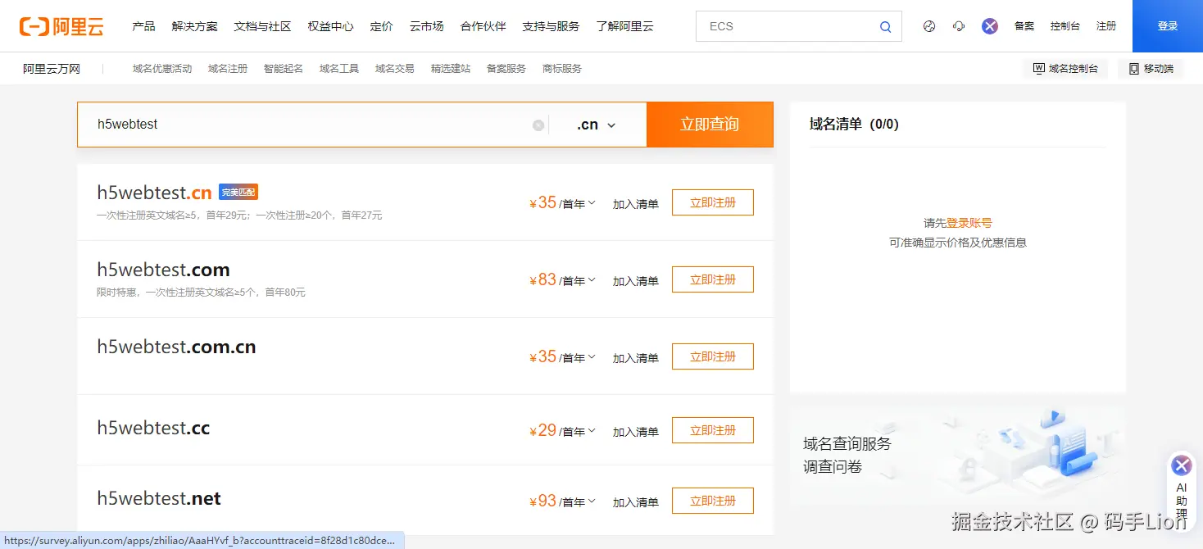1203x549 pixels.
Task: Open the 解决方案 menu
Action: [x=195, y=26]
